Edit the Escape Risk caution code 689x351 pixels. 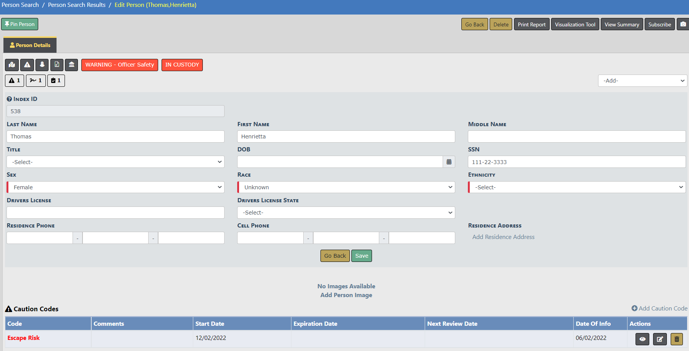pos(660,339)
